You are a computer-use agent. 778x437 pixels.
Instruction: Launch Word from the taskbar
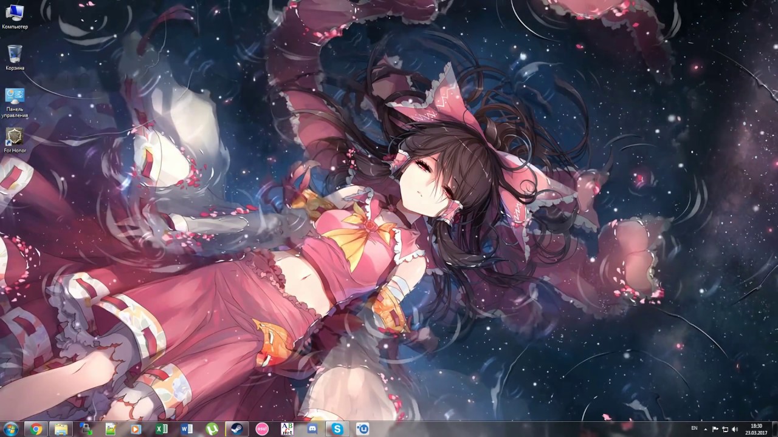pos(187,429)
